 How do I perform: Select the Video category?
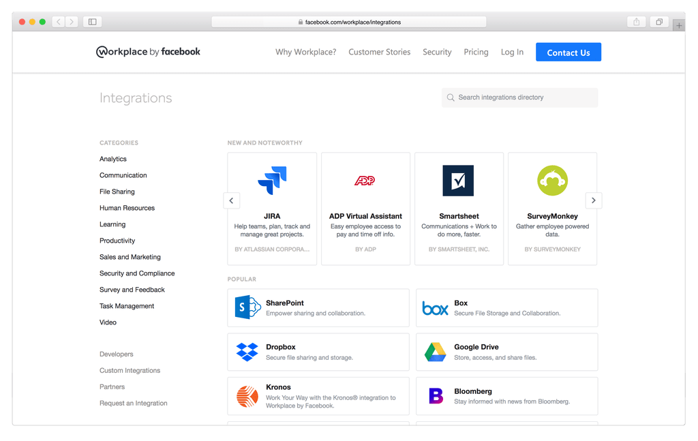pyautogui.click(x=108, y=322)
